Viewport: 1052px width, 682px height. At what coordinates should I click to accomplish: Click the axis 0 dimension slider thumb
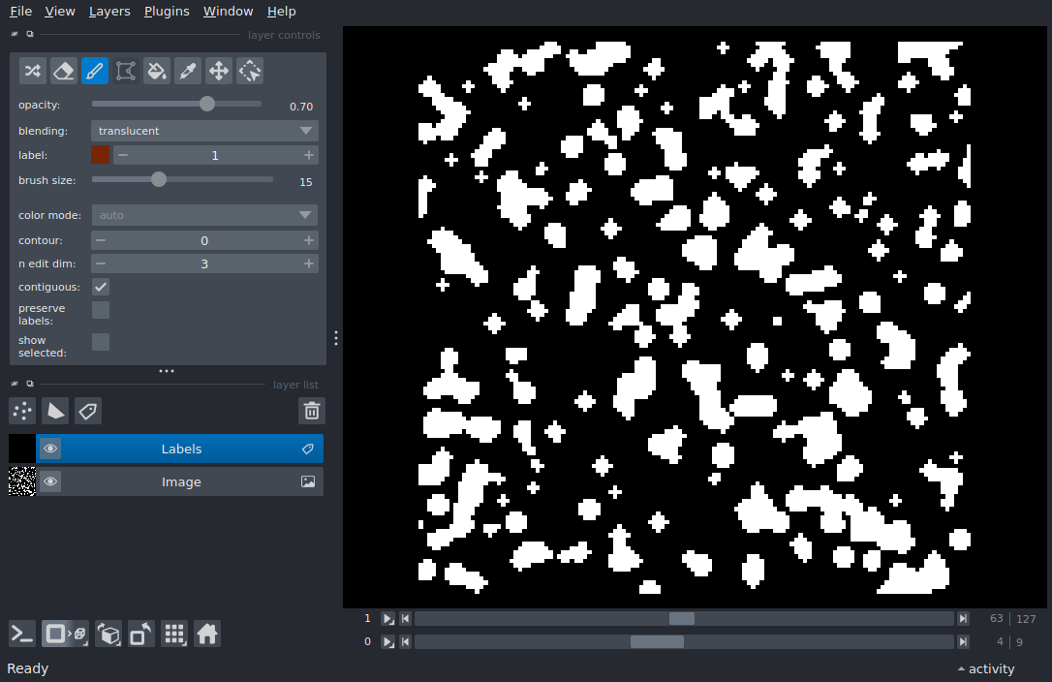click(657, 641)
